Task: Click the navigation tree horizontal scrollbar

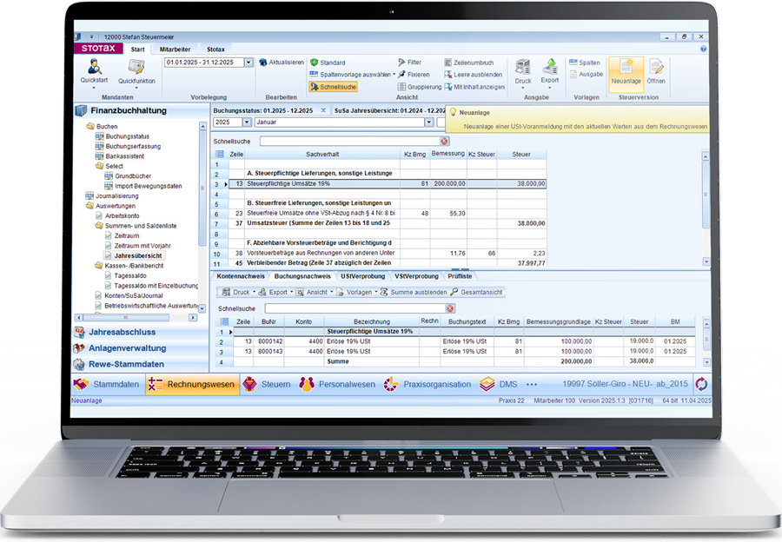Action: click(x=136, y=318)
